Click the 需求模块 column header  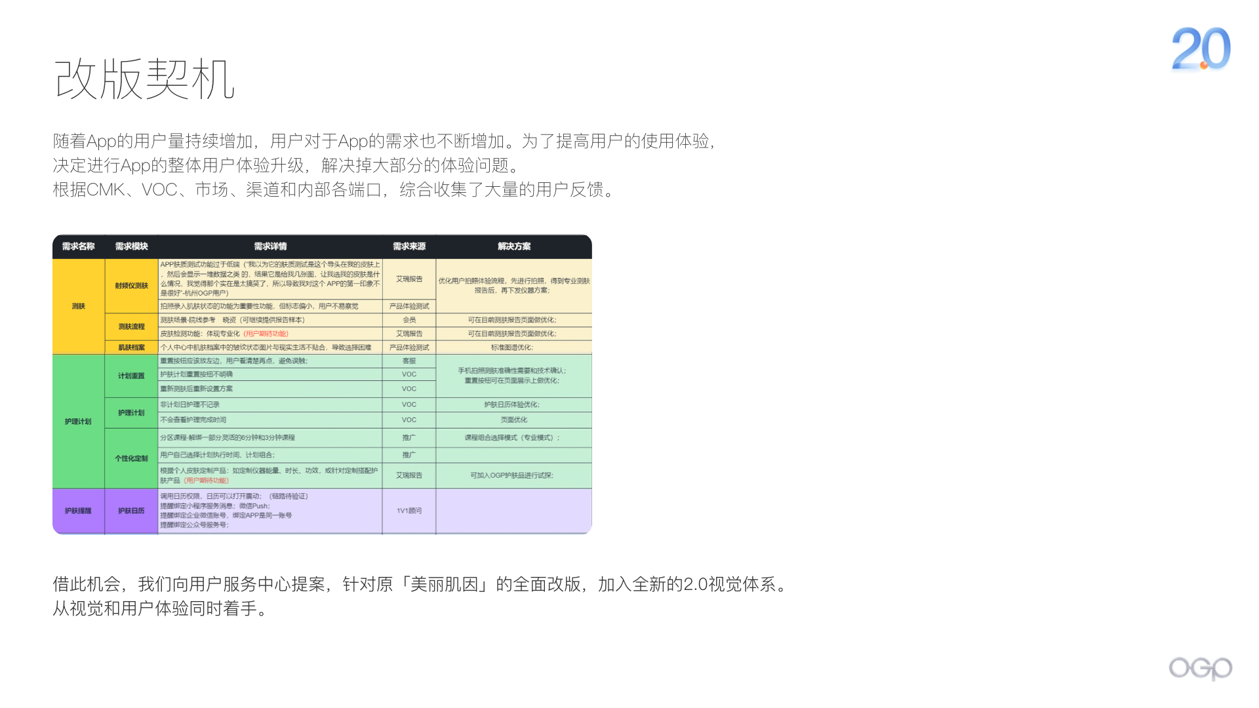coord(131,246)
